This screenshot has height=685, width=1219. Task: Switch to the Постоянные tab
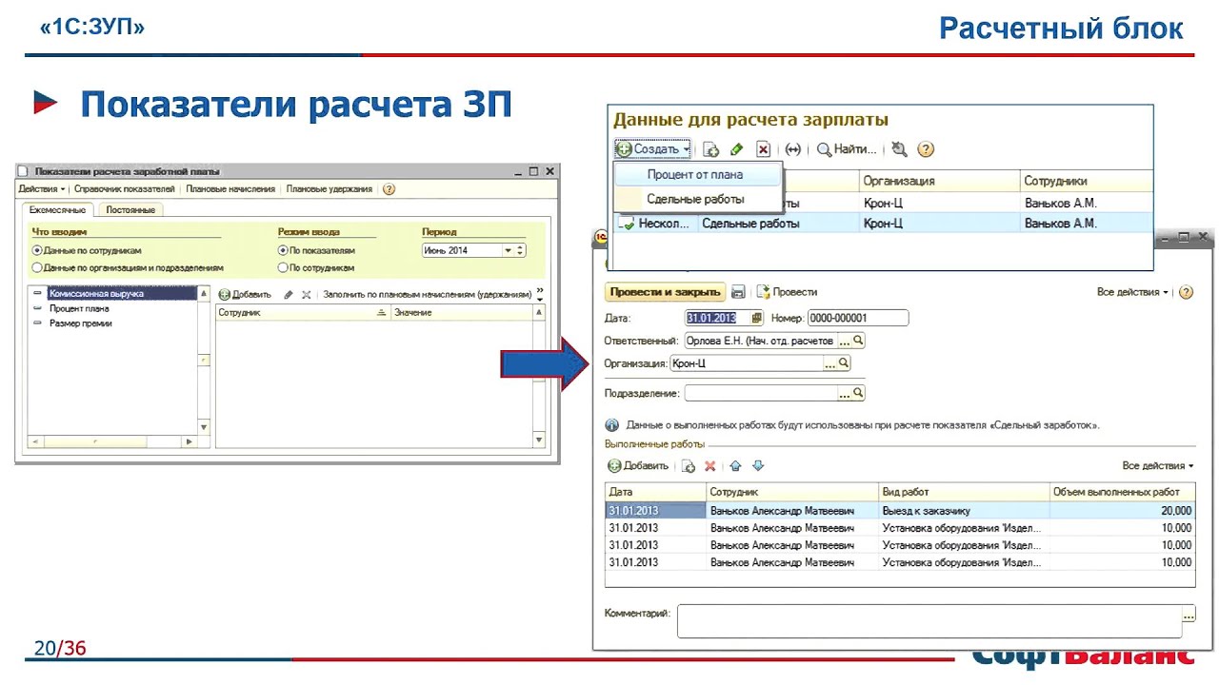(x=130, y=210)
